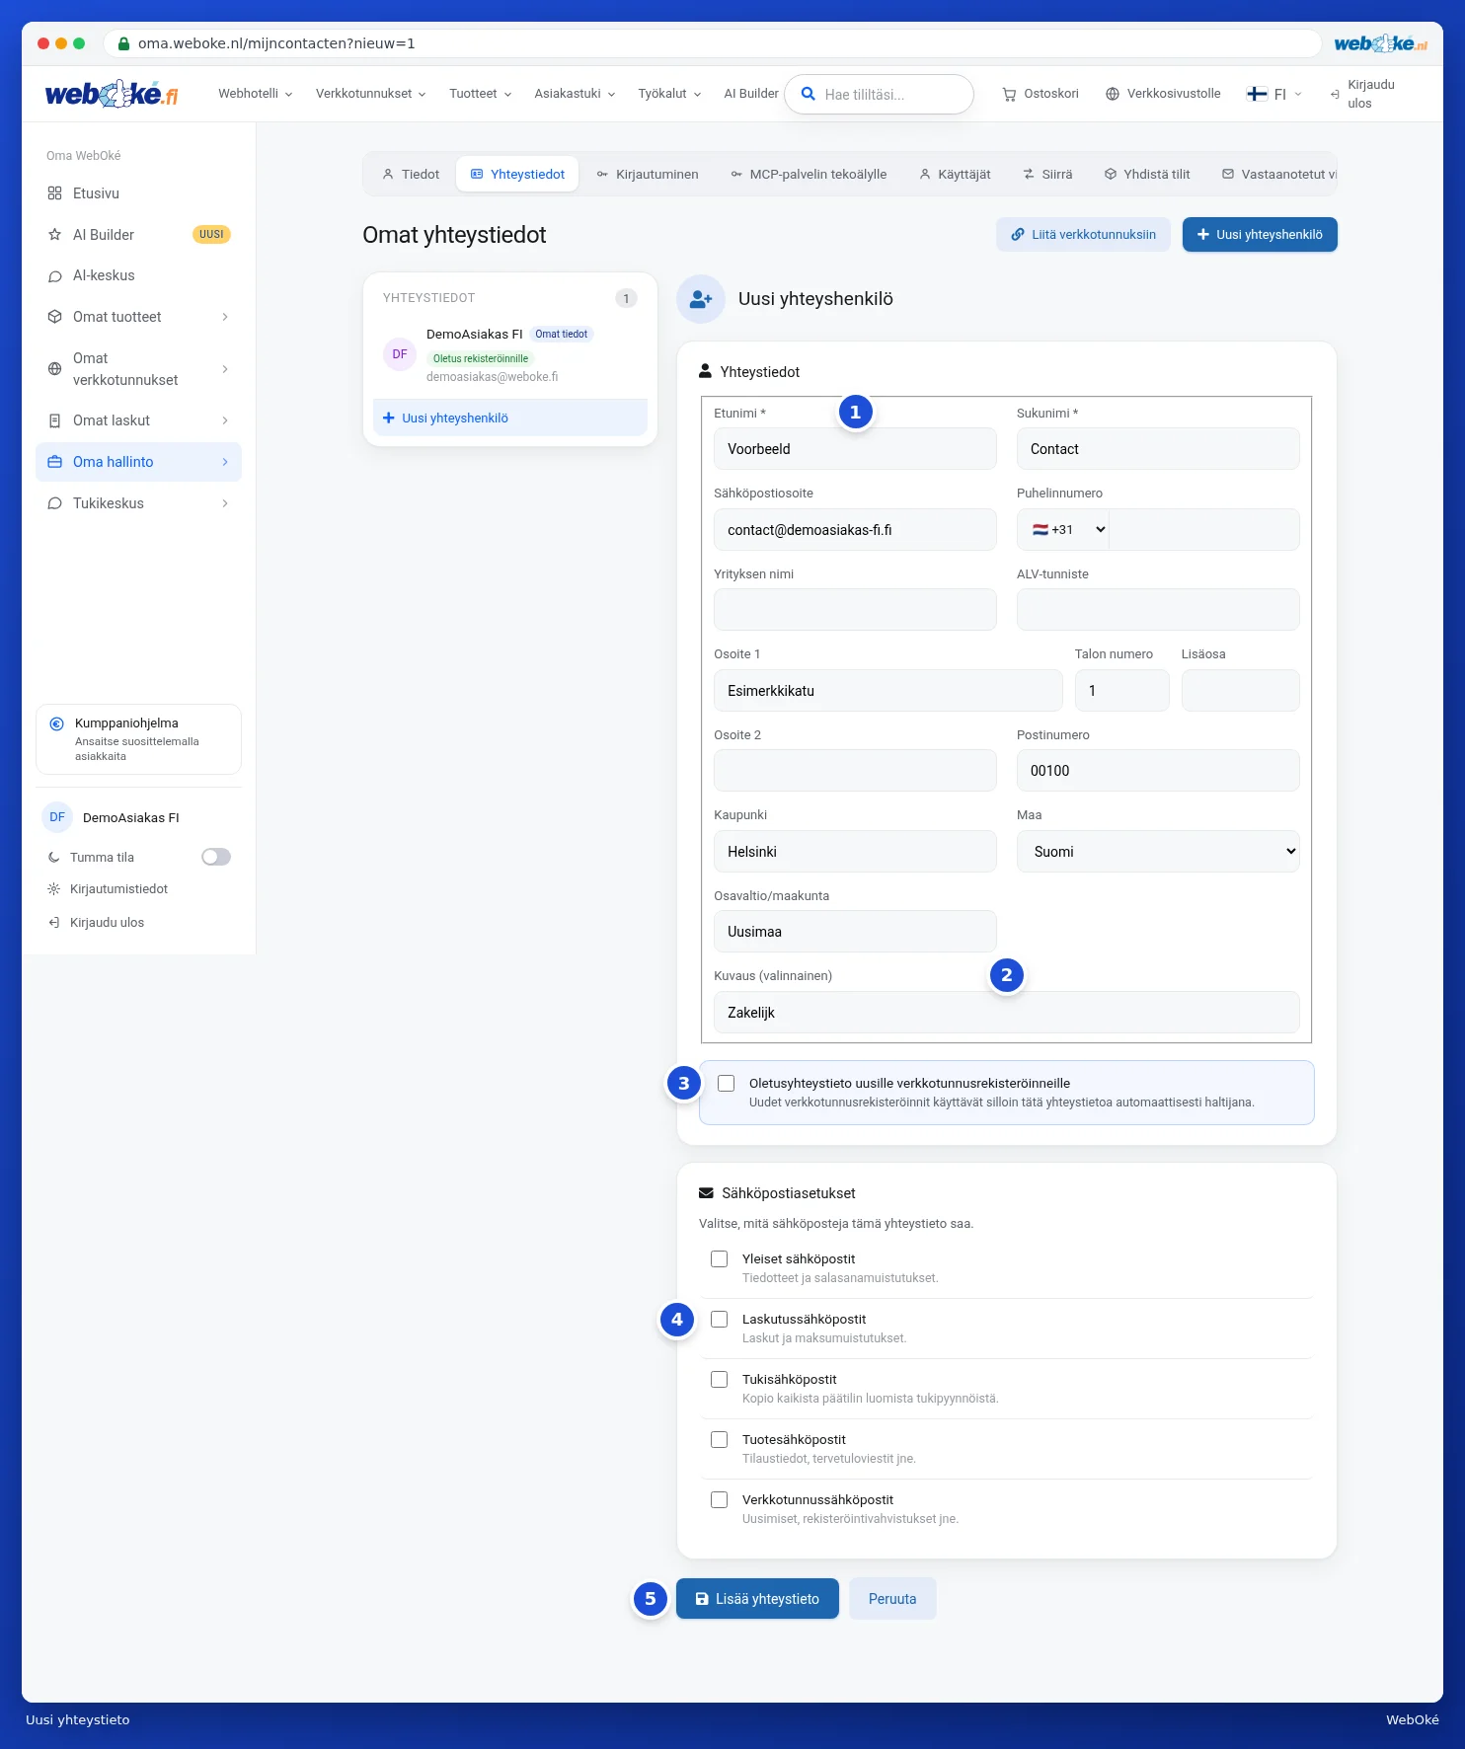
Task: Open the MCP-palvelin tekoälylle tab
Action: 810,174
